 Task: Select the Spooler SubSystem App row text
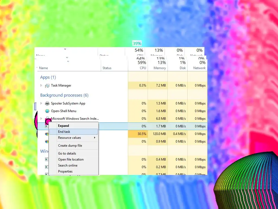point(68,103)
